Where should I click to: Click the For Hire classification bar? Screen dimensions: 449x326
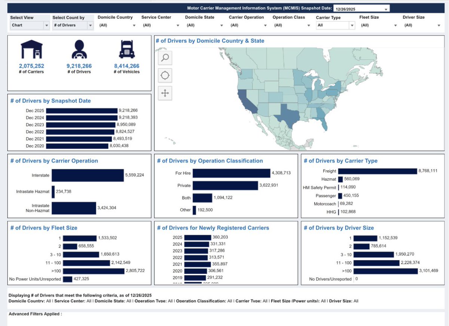point(231,173)
